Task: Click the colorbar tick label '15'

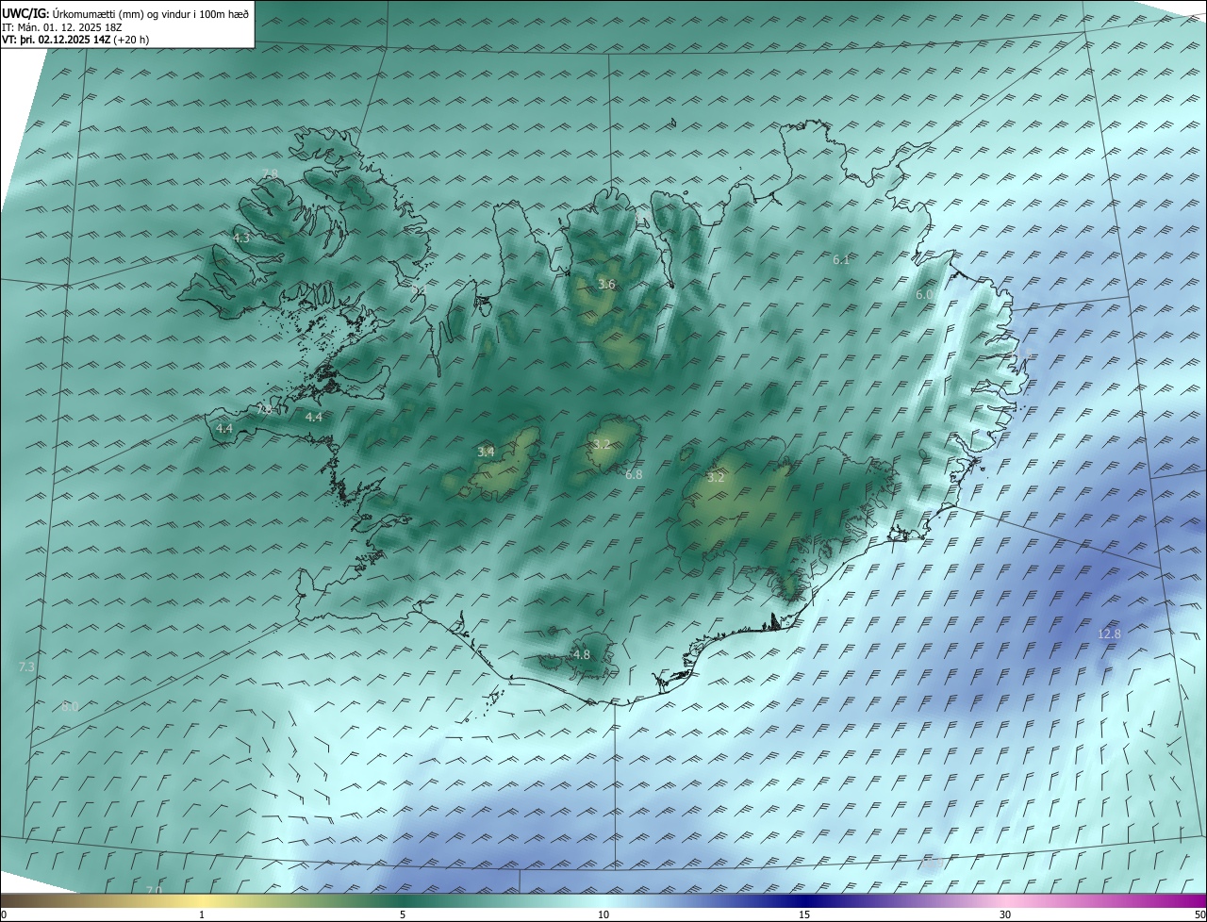Action: (x=804, y=914)
